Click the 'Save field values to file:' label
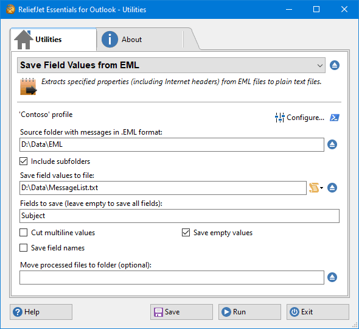The width and height of the screenshot is (359, 329). point(57,175)
